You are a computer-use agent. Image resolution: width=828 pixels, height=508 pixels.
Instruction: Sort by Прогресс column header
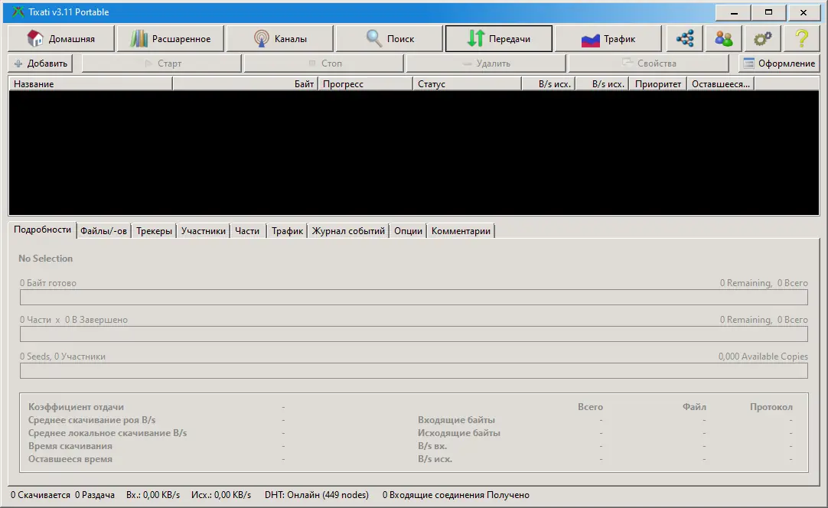point(365,84)
